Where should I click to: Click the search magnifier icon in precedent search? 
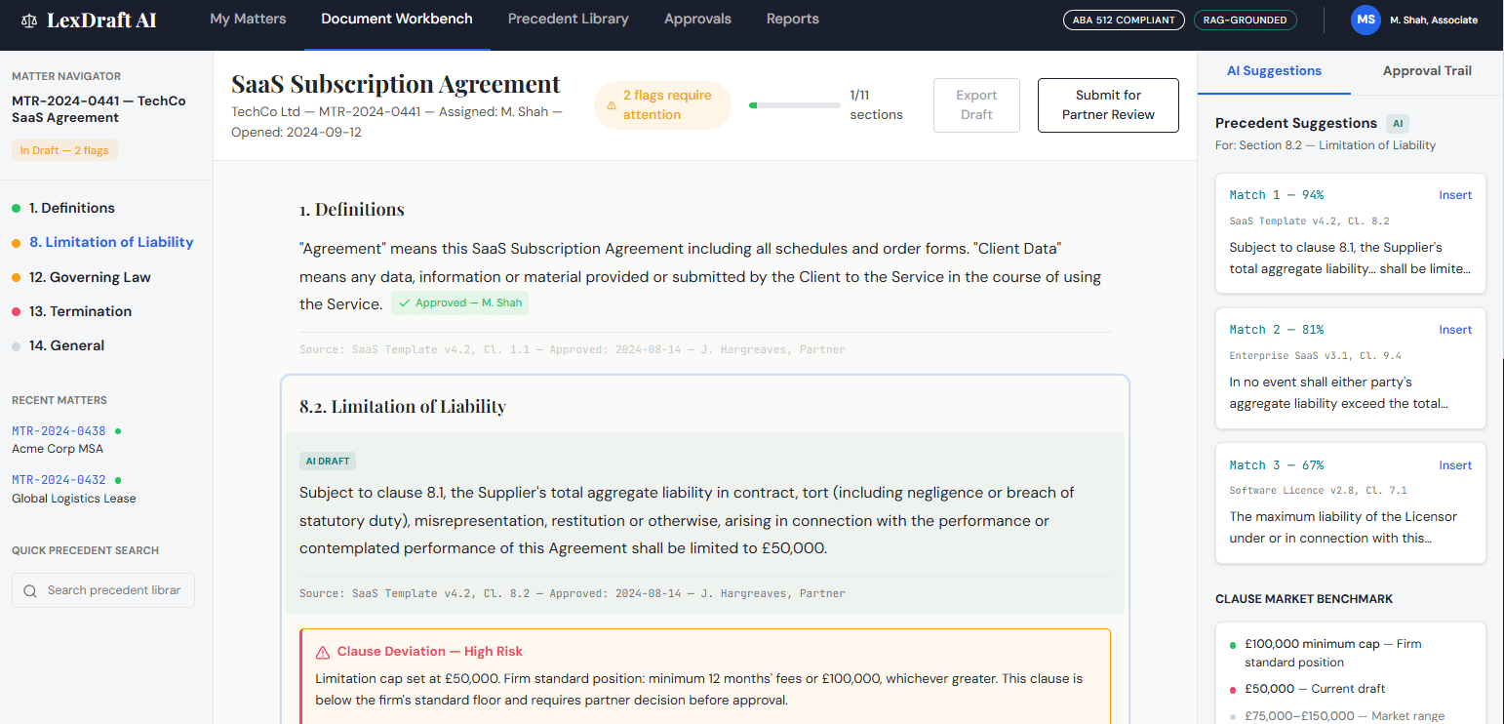point(30,590)
